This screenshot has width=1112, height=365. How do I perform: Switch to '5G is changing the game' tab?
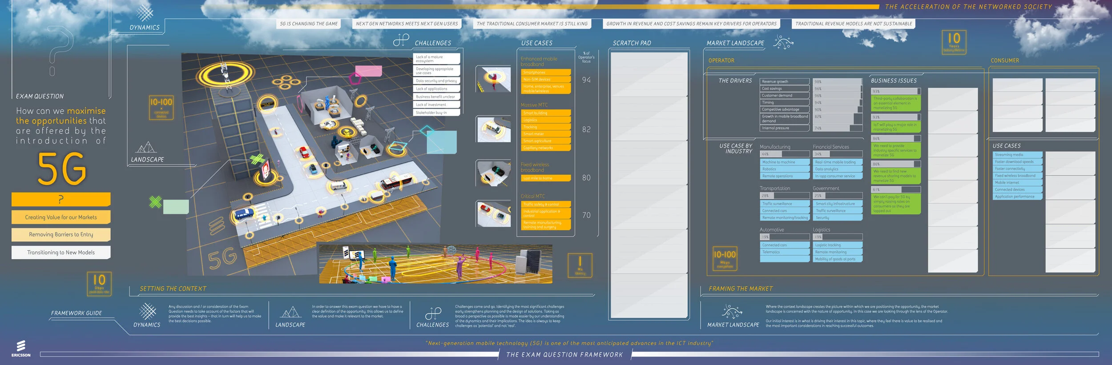point(309,24)
